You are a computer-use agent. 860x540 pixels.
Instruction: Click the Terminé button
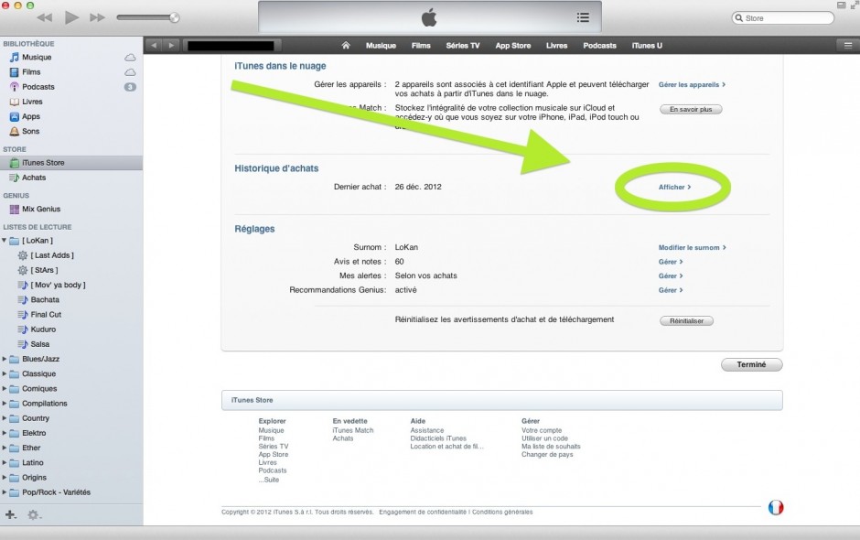tap(751, 364)
